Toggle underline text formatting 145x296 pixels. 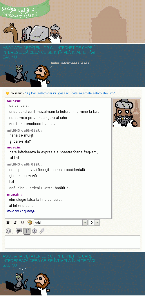22,223
